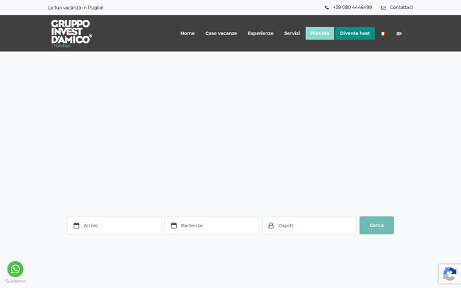Click the calendar icon in Arrivo field
The image size is (461, 288).
point(76,225)
